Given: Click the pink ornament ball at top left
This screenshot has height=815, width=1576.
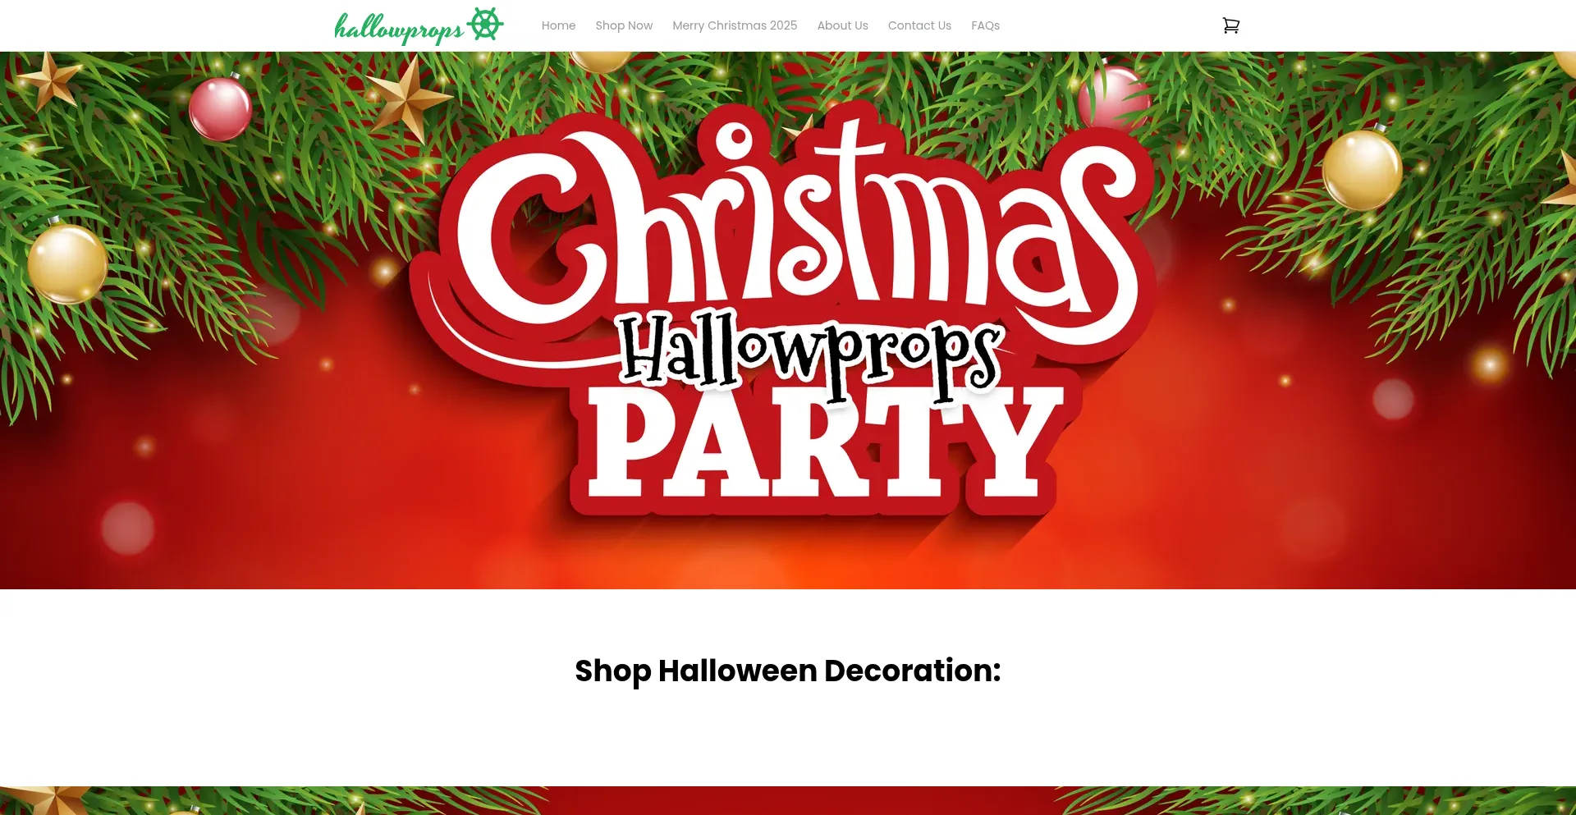Looking at the screenshot, I should (220, 108).
